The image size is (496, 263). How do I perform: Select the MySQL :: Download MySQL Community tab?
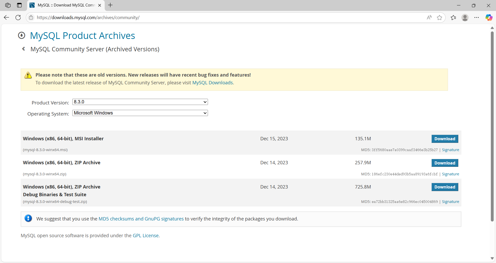(66, 5)
